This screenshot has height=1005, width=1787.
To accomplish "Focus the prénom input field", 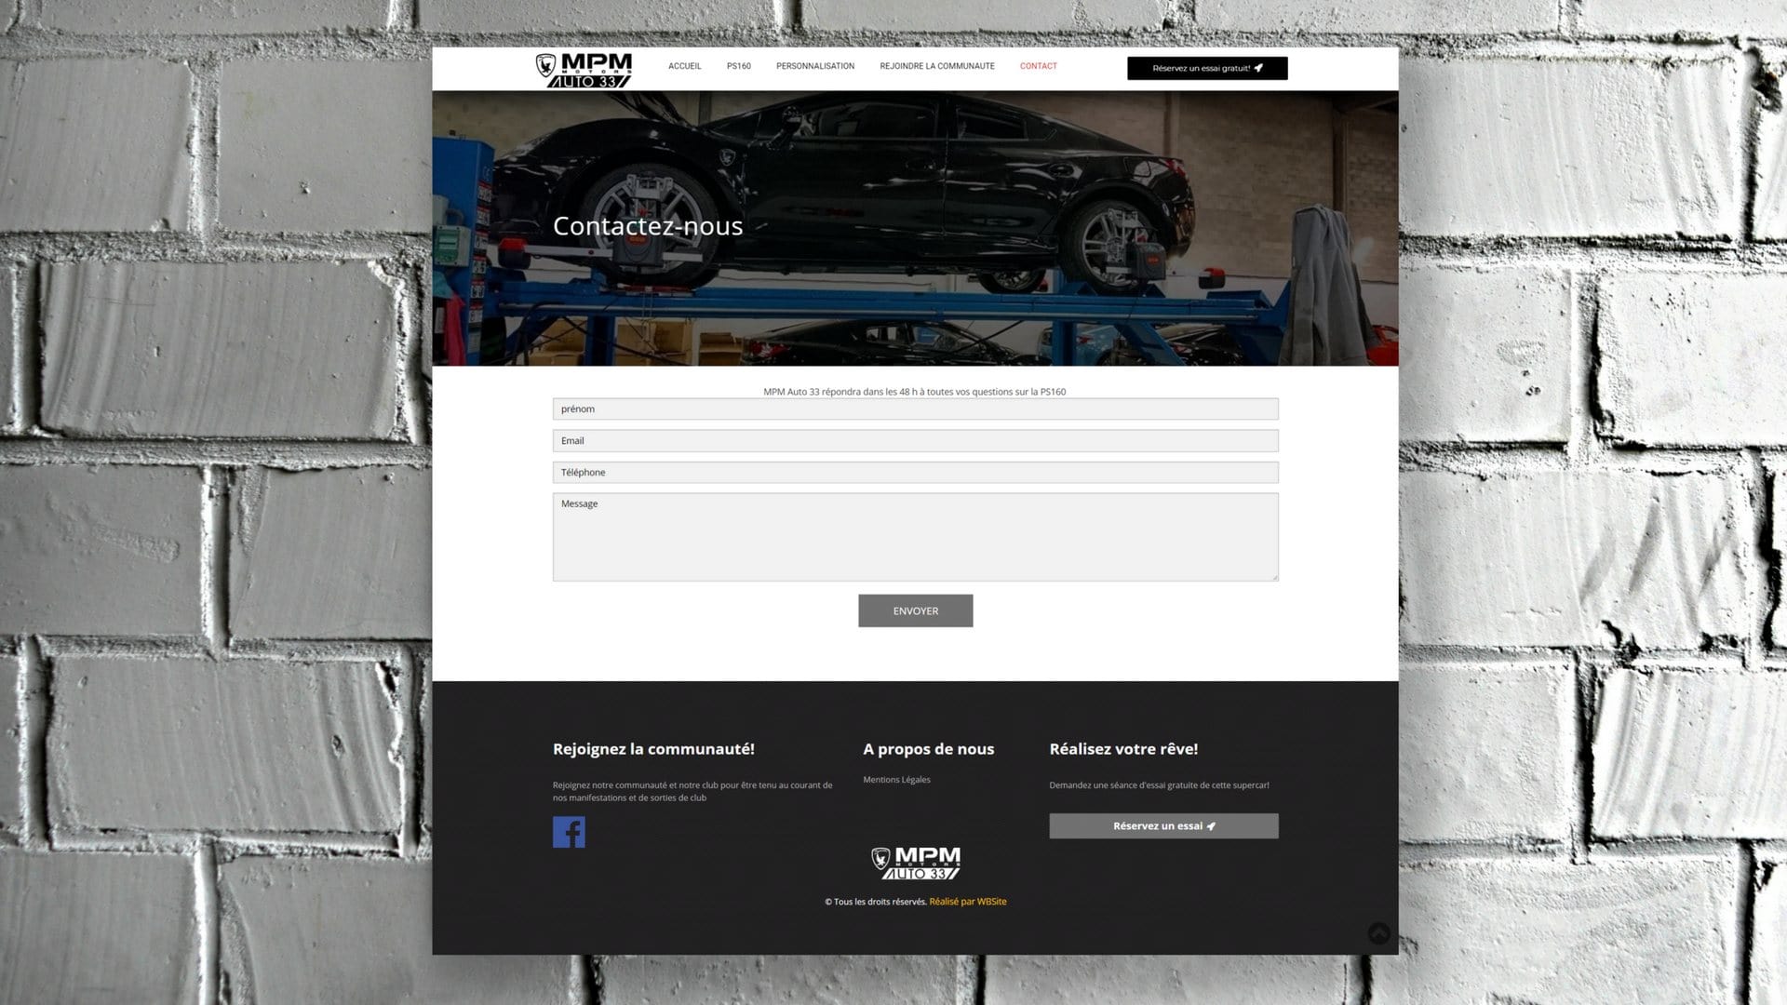I will (x=915, y=409).
